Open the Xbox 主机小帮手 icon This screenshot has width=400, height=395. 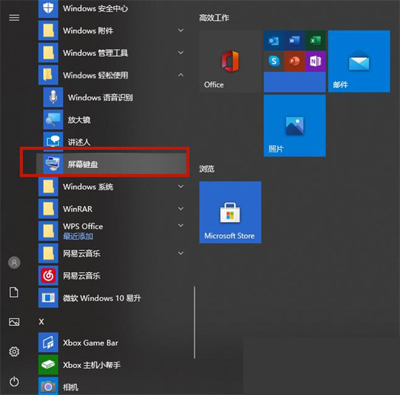[48, 364]
